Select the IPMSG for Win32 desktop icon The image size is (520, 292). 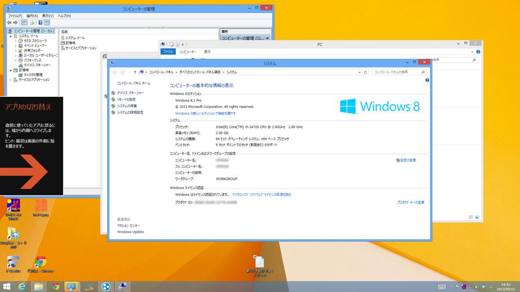(13, 209)
